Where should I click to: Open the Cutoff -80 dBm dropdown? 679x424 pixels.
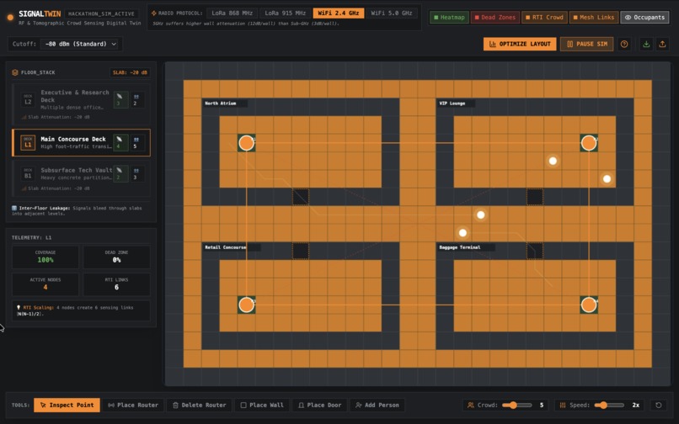[80, 44]
